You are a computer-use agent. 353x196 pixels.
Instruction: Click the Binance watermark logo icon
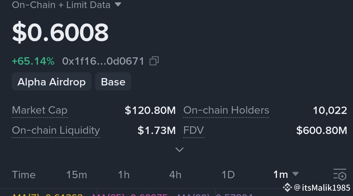pos(287,188)
